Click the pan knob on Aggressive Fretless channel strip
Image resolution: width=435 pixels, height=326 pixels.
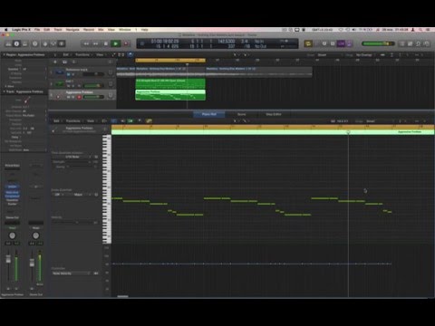(13, 235)
